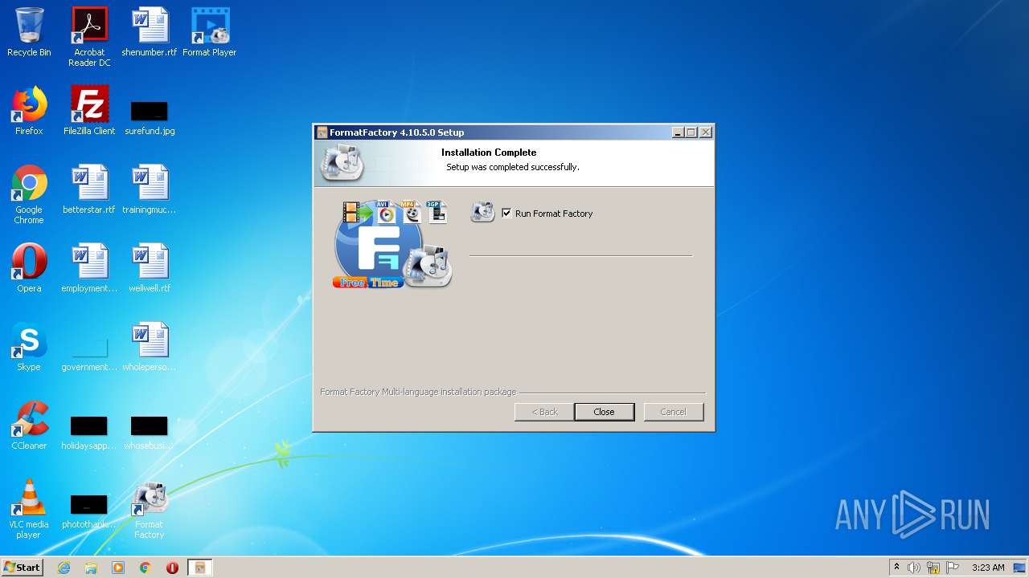The width and height of the screenshot is (1029, 578).
Task: Switch to FormatFactory Setup taskbar item
Action: (200, 568)
